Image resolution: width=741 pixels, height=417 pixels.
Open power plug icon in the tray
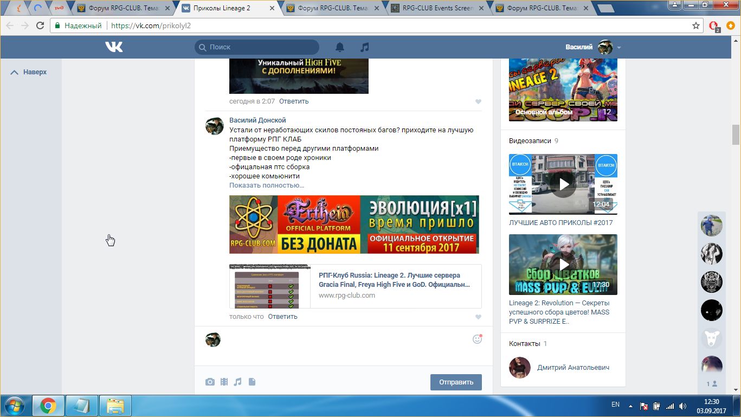point(657,406)
